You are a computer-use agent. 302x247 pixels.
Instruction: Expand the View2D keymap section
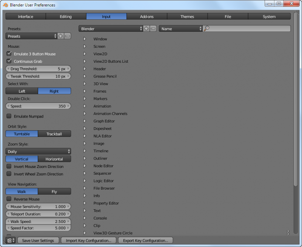point(85,54)
